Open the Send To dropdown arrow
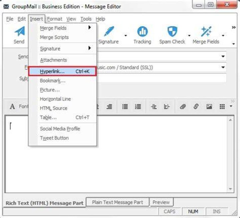 pos(223,56)
